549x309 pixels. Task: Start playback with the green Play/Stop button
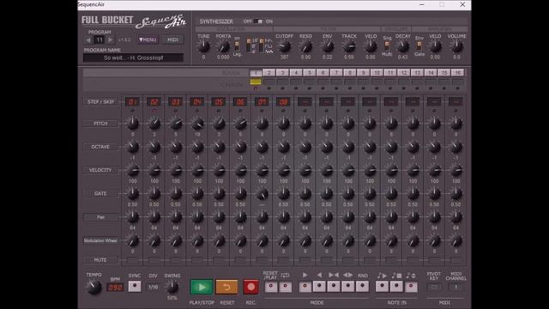coord(202,287)
